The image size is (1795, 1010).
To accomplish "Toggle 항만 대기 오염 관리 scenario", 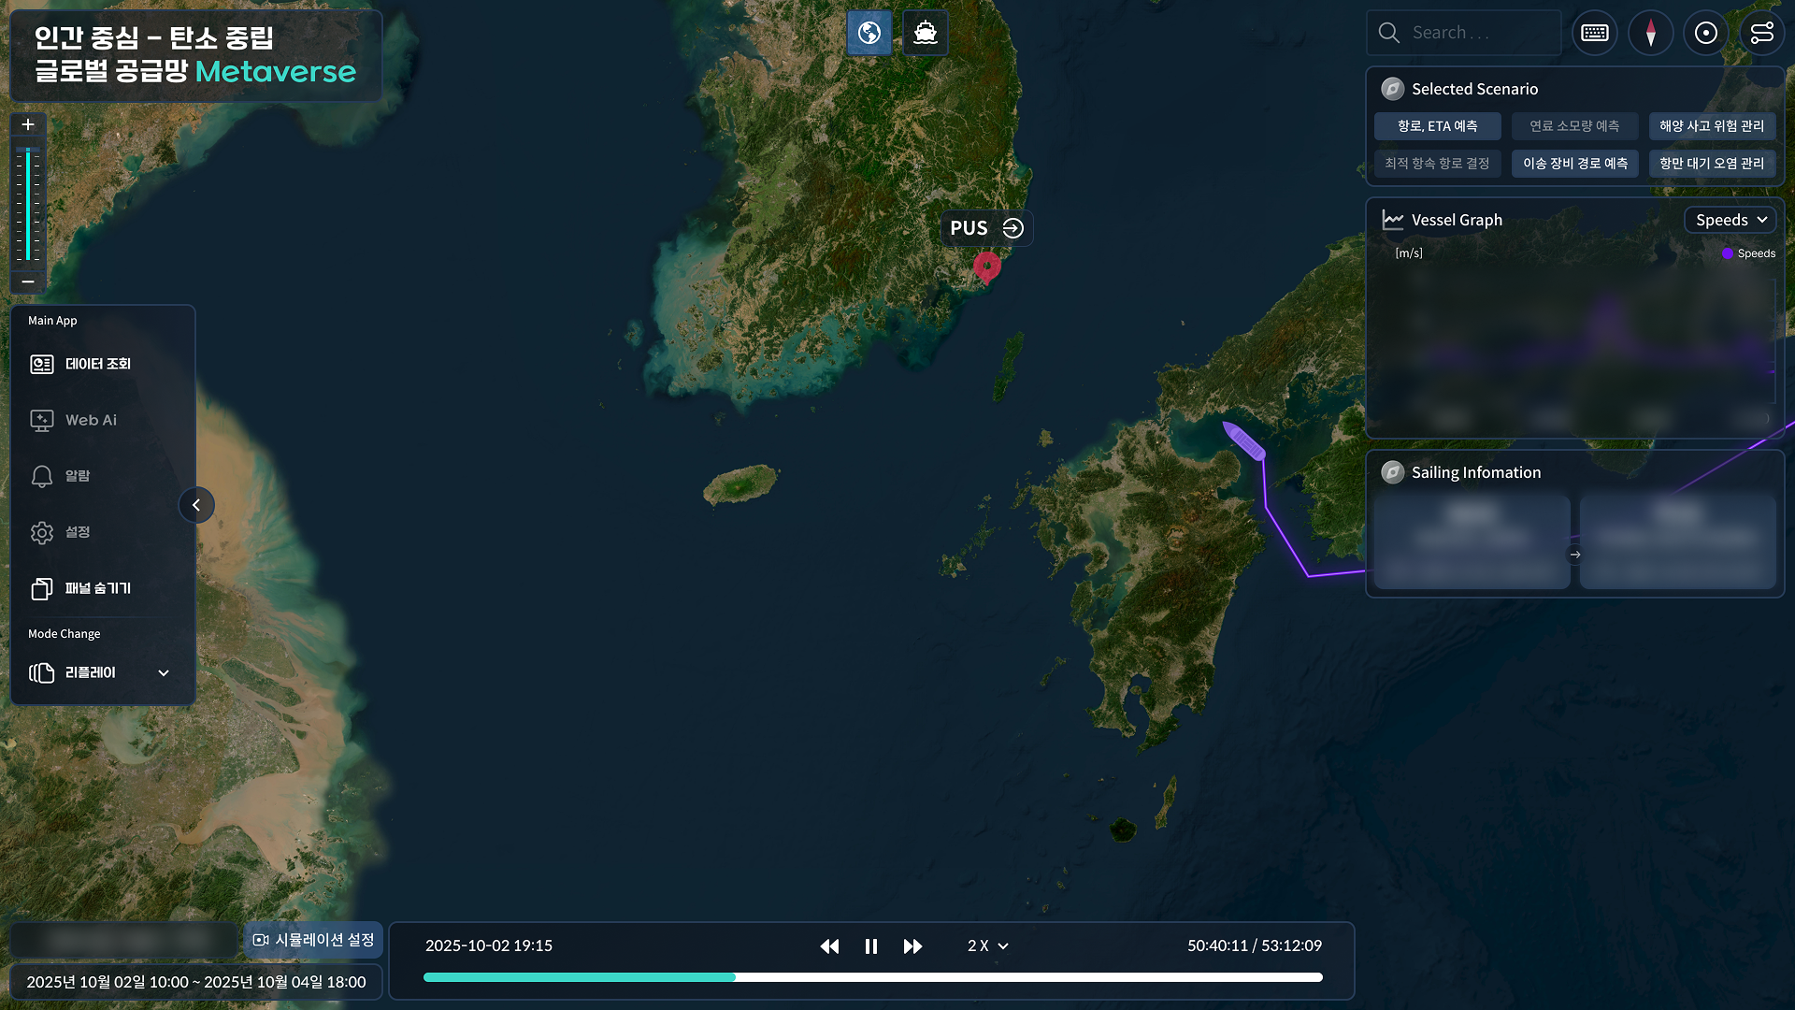I will pos(1712,164).
